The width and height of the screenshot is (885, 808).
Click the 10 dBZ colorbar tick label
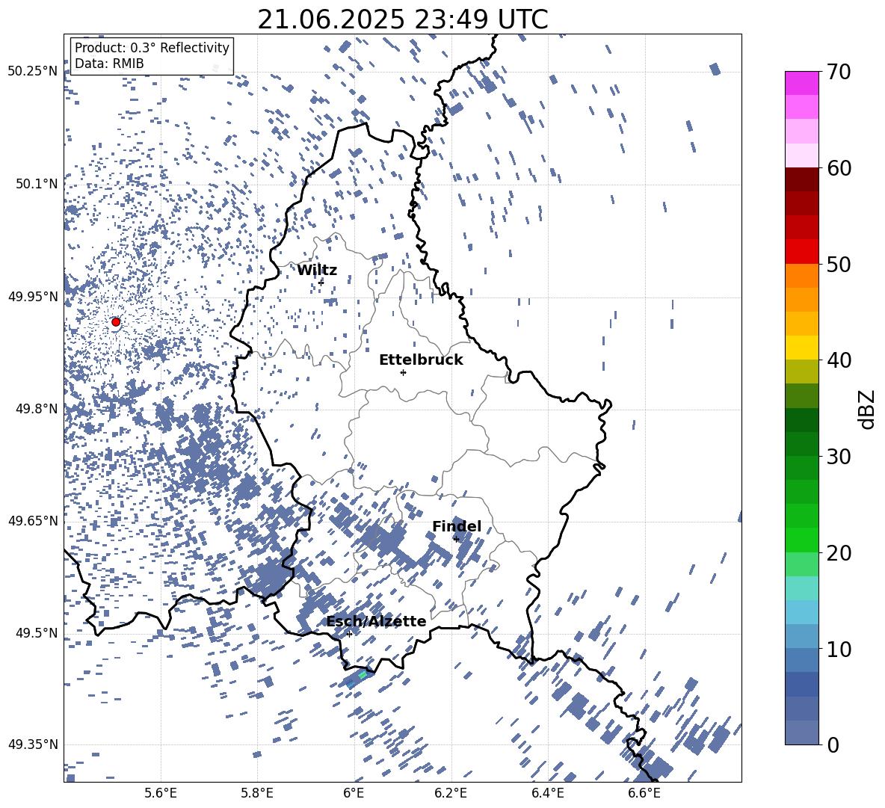[839, 649]
